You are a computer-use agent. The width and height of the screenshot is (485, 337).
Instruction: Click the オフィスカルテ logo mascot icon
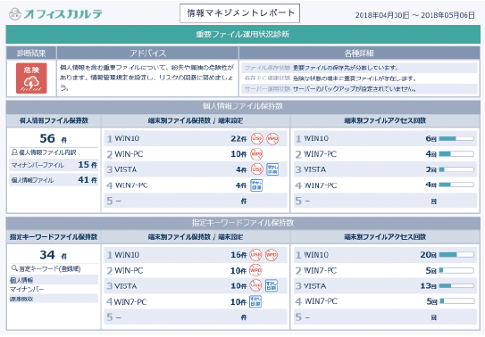15,14
